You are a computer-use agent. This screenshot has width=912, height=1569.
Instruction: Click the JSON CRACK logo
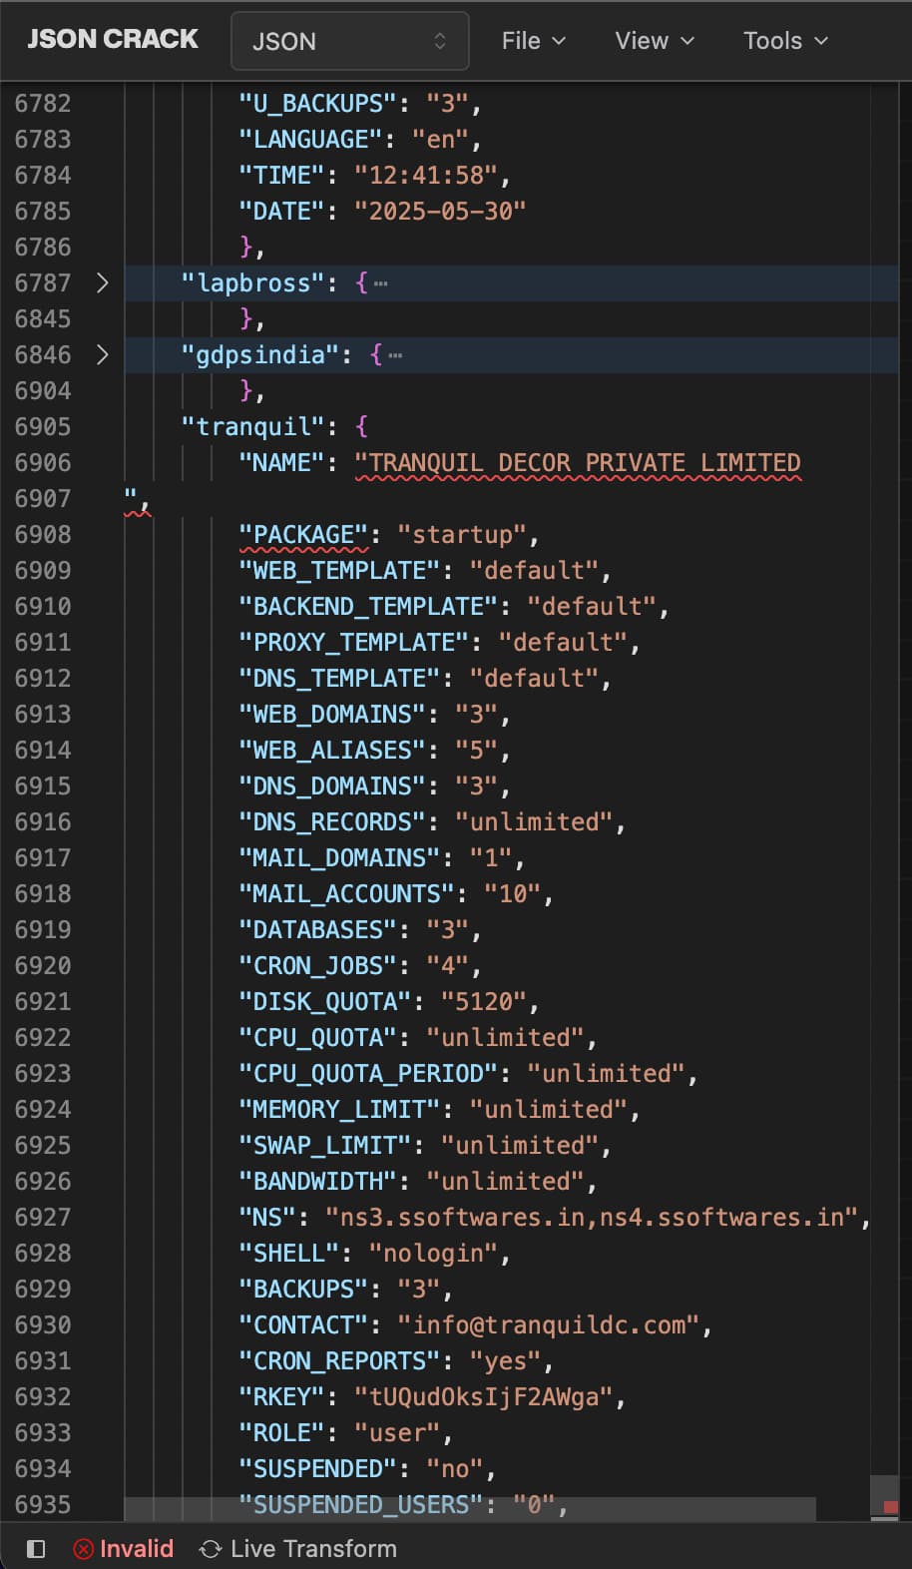tap(113, 39)
